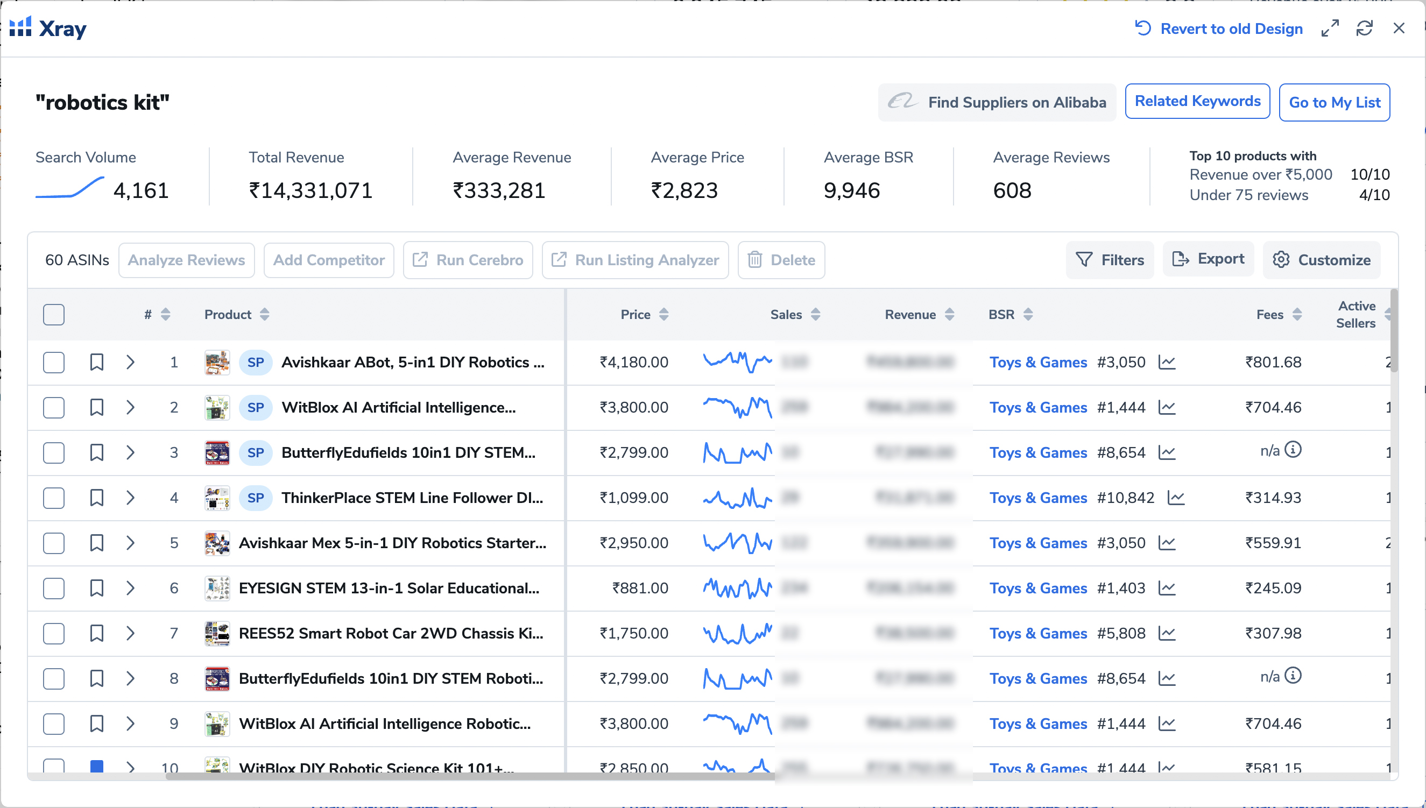Screen dimensions: 1426x808
Task: Expand row 5 Avishkaar Mex details
Action: (130, 543)
